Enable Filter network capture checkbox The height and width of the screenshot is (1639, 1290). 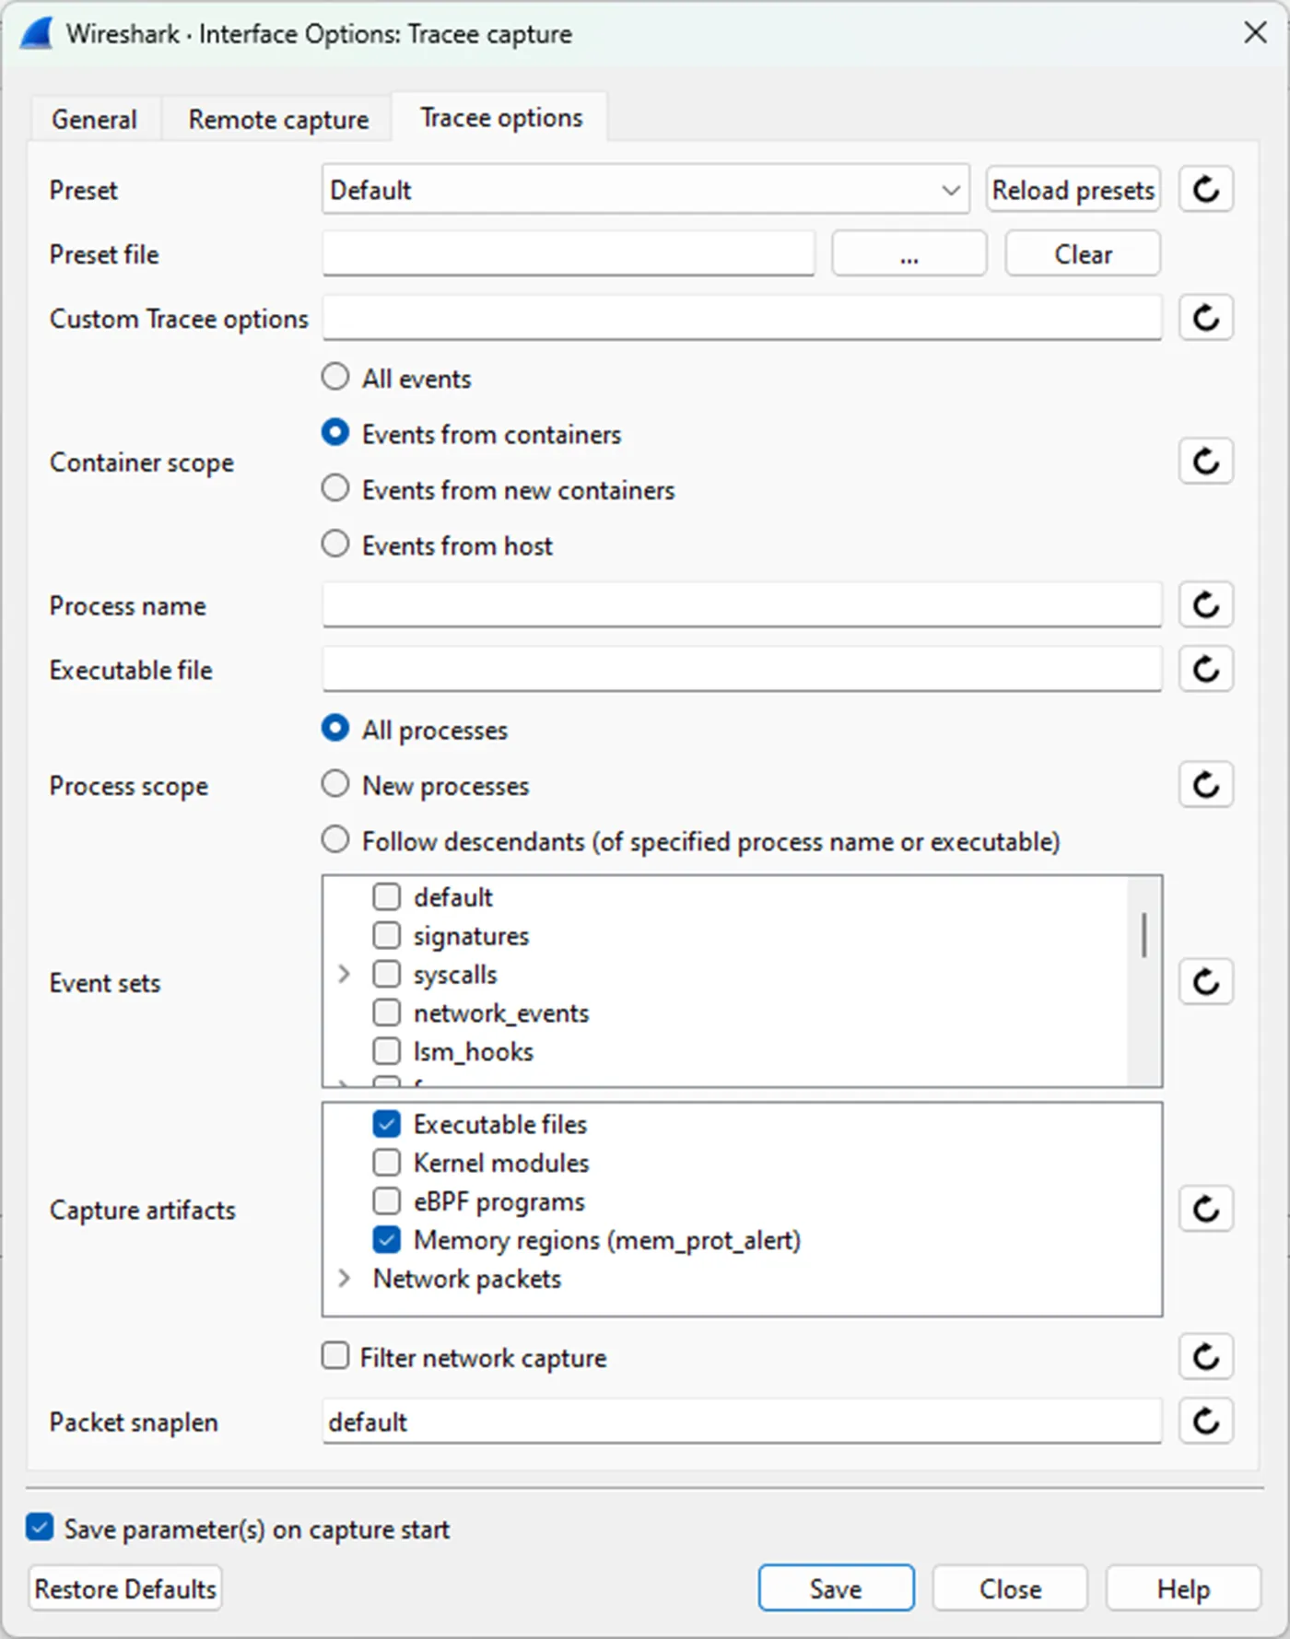click(x=335, y=1356)
